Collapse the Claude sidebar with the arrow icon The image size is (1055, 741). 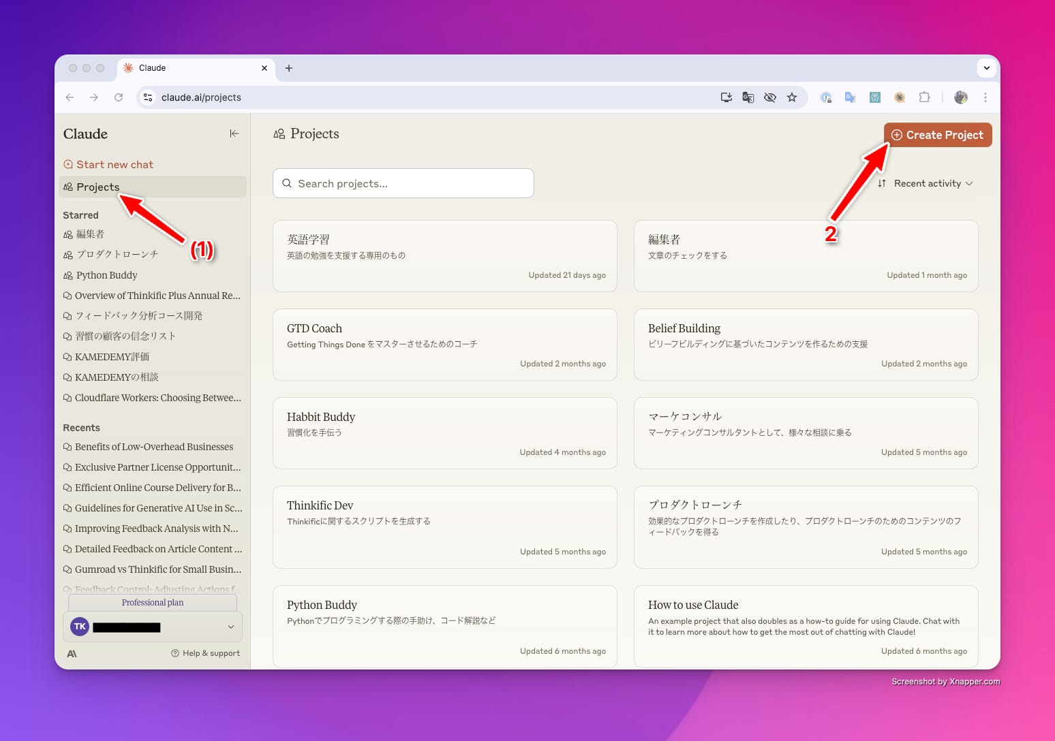coord(234,133)
